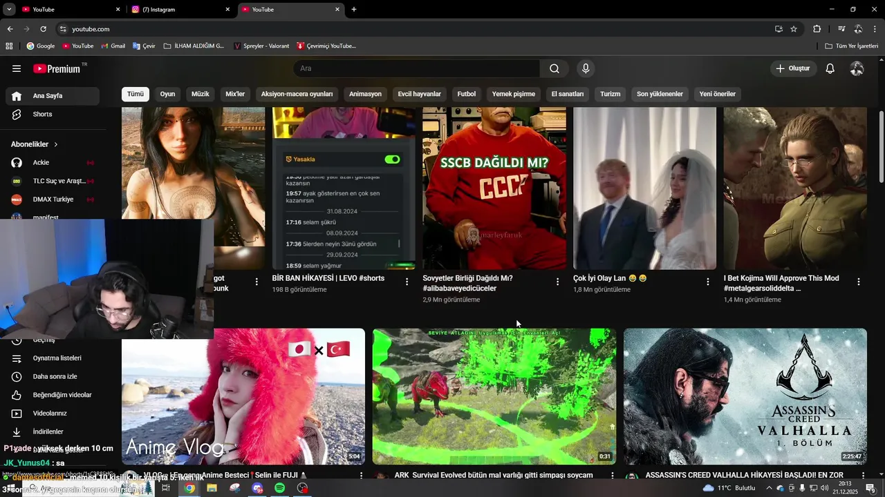Open TLC Suç ve Araşt... channel
Screen dimensions: 885x497
tap(53, 181)
